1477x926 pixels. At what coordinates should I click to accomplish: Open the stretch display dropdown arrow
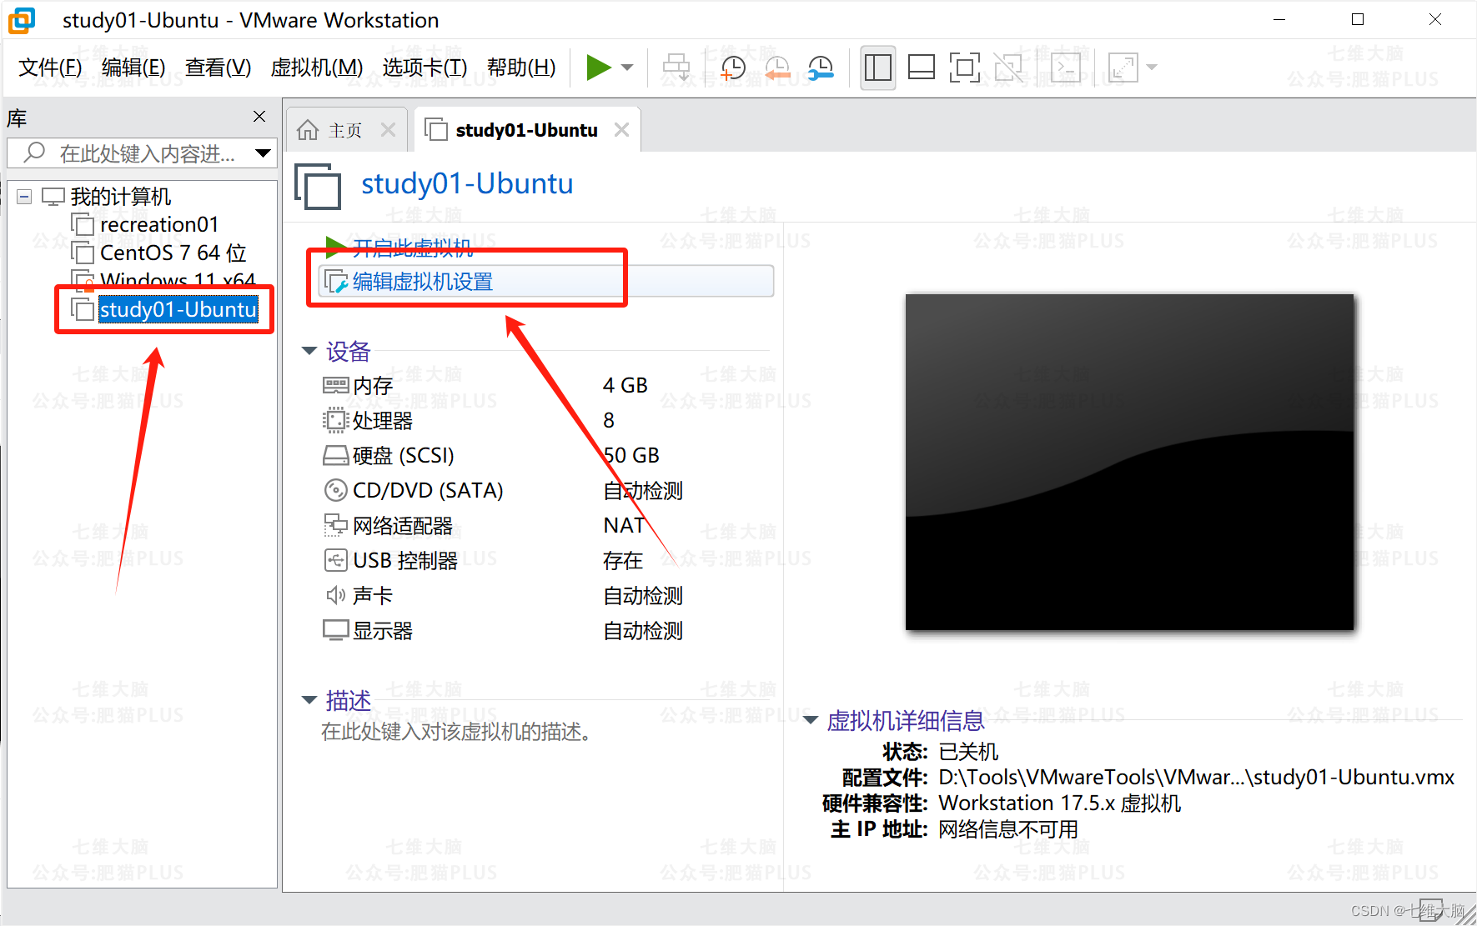click(x=1152, y=68)
